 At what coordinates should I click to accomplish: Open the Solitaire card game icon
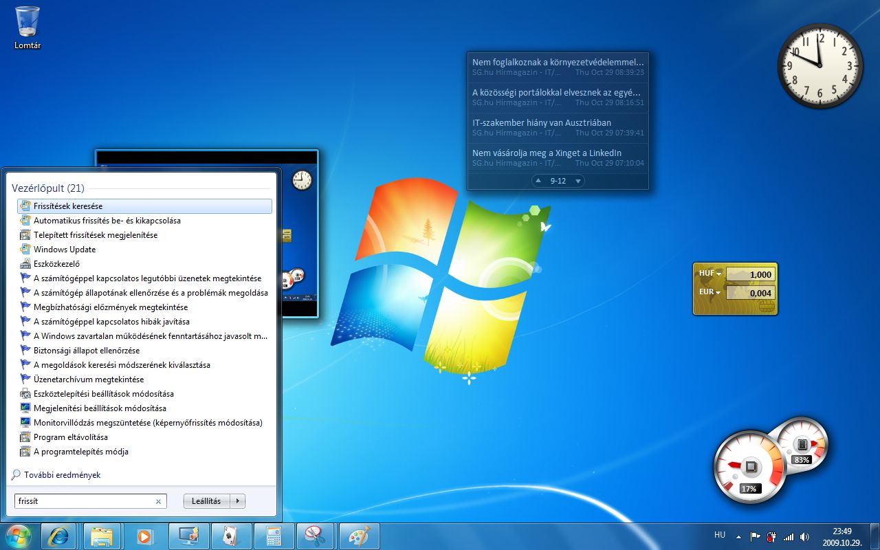click(231, 536)
